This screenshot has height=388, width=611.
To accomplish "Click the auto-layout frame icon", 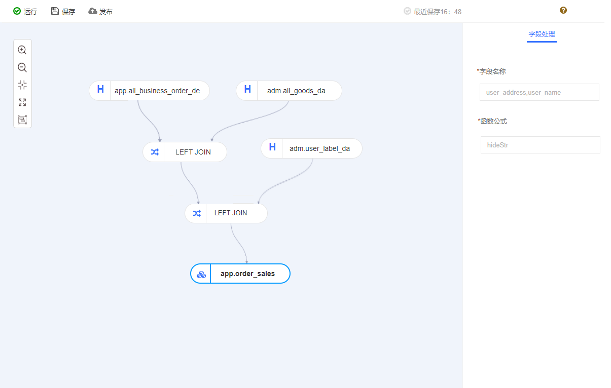I will [22, 120].
